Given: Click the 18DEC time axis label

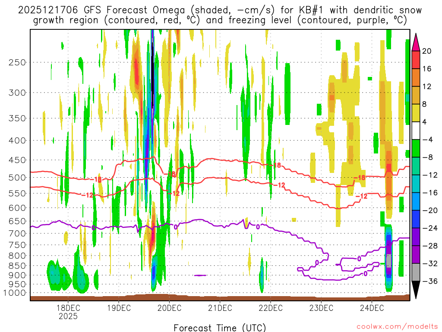Looking at the screenshot, I should 68,308.
